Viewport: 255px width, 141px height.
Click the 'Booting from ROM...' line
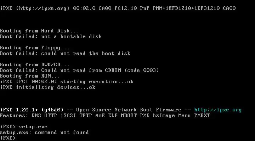pyautogui.click(x=30, y=76)
